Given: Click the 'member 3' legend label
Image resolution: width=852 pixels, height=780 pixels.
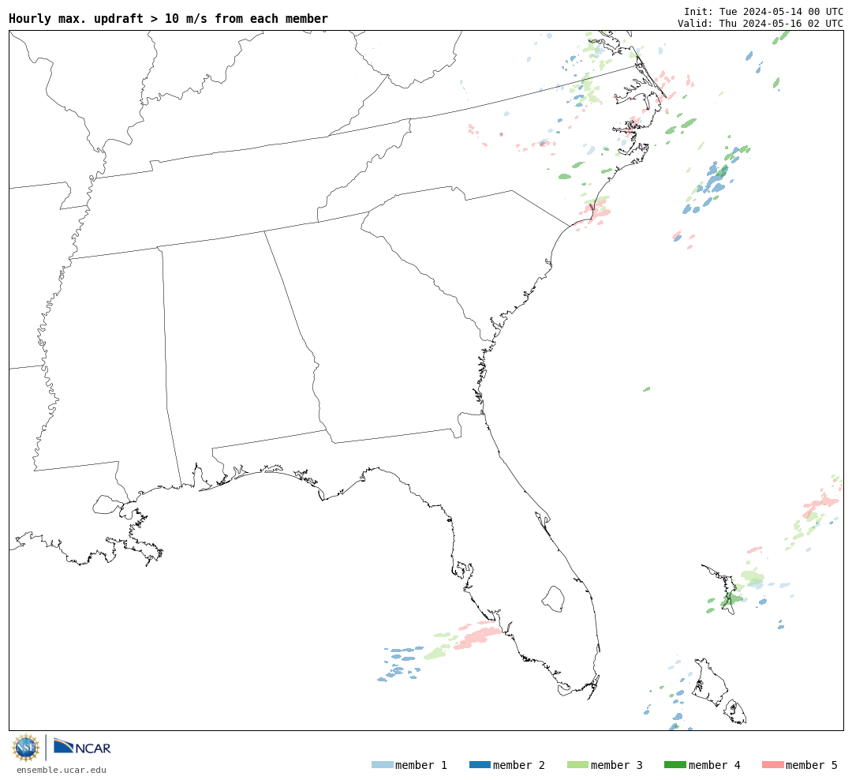Looking at the screenshot, I should click(x=617, y=765).
